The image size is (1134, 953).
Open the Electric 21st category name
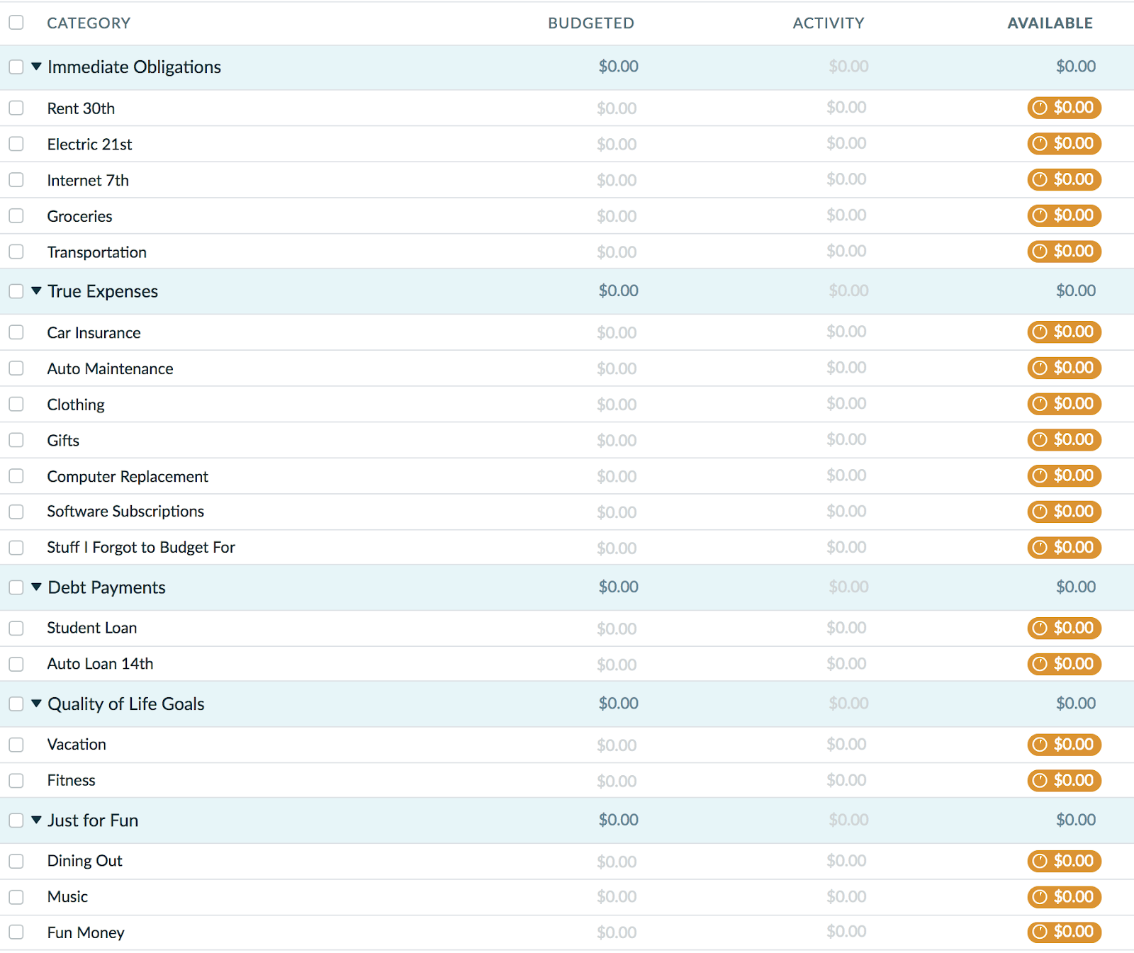[x=89, y=145]
